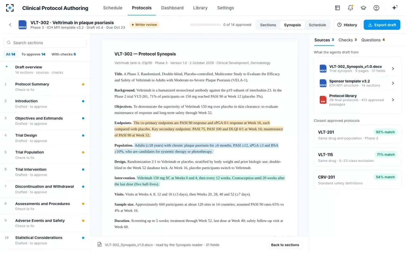Click Export draft button

tap(382, 25)
